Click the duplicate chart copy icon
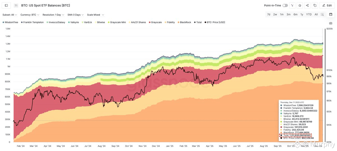The image size is (337, 151). point(315,5)
